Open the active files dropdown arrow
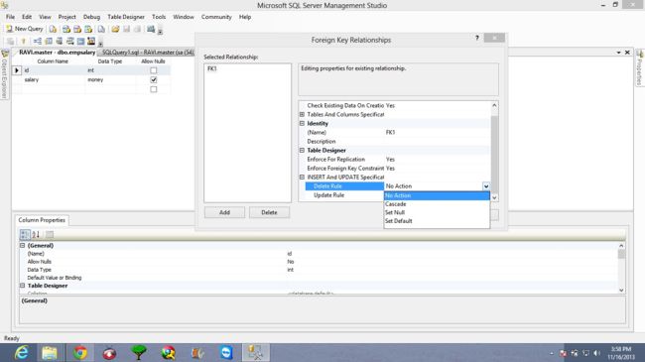645x362 pixels. 618,53
